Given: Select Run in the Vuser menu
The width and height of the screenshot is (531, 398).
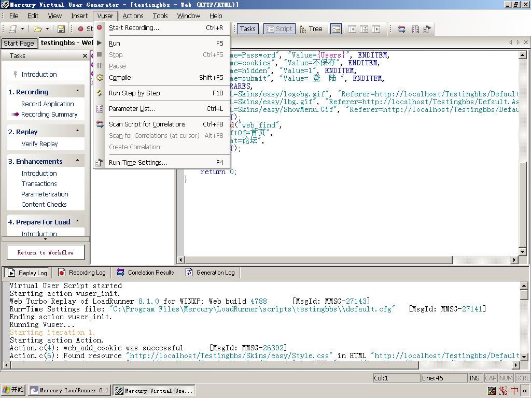Looking at the screenshot, I should point(162,44).
